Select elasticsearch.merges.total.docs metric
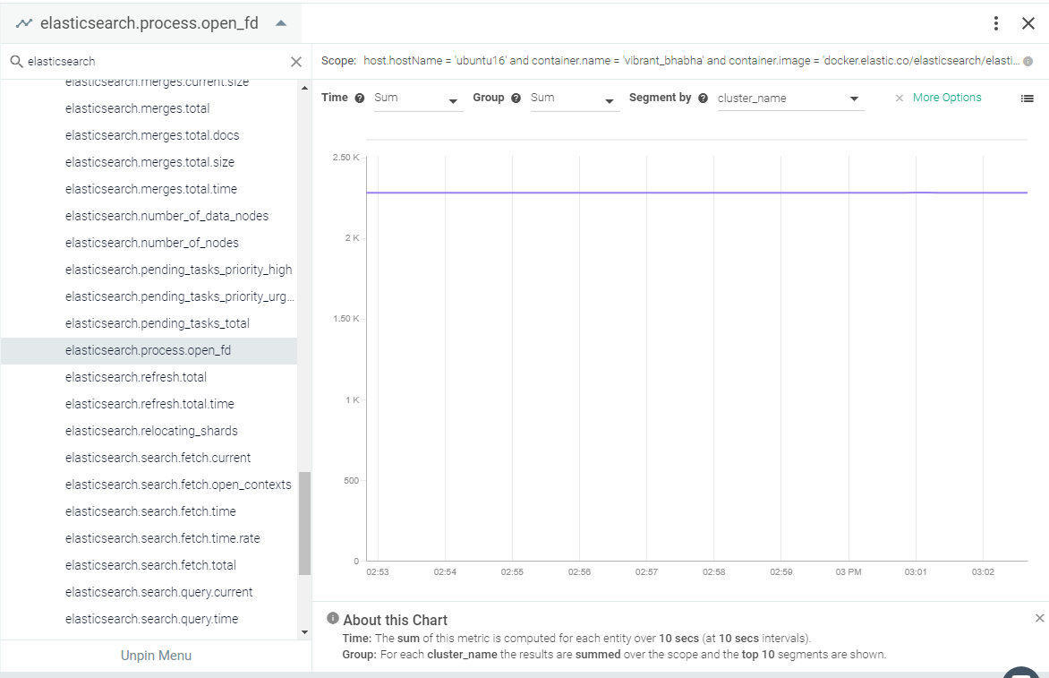The width and height of the screenshot is (1049, 678). click(149, 135)
